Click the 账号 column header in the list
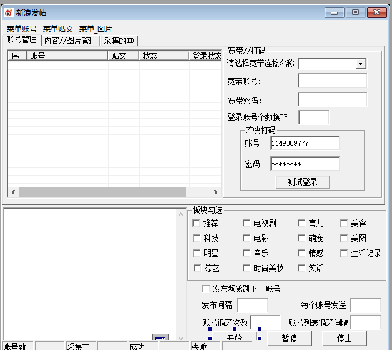This screenshot has width=392, height=350. 67,56
